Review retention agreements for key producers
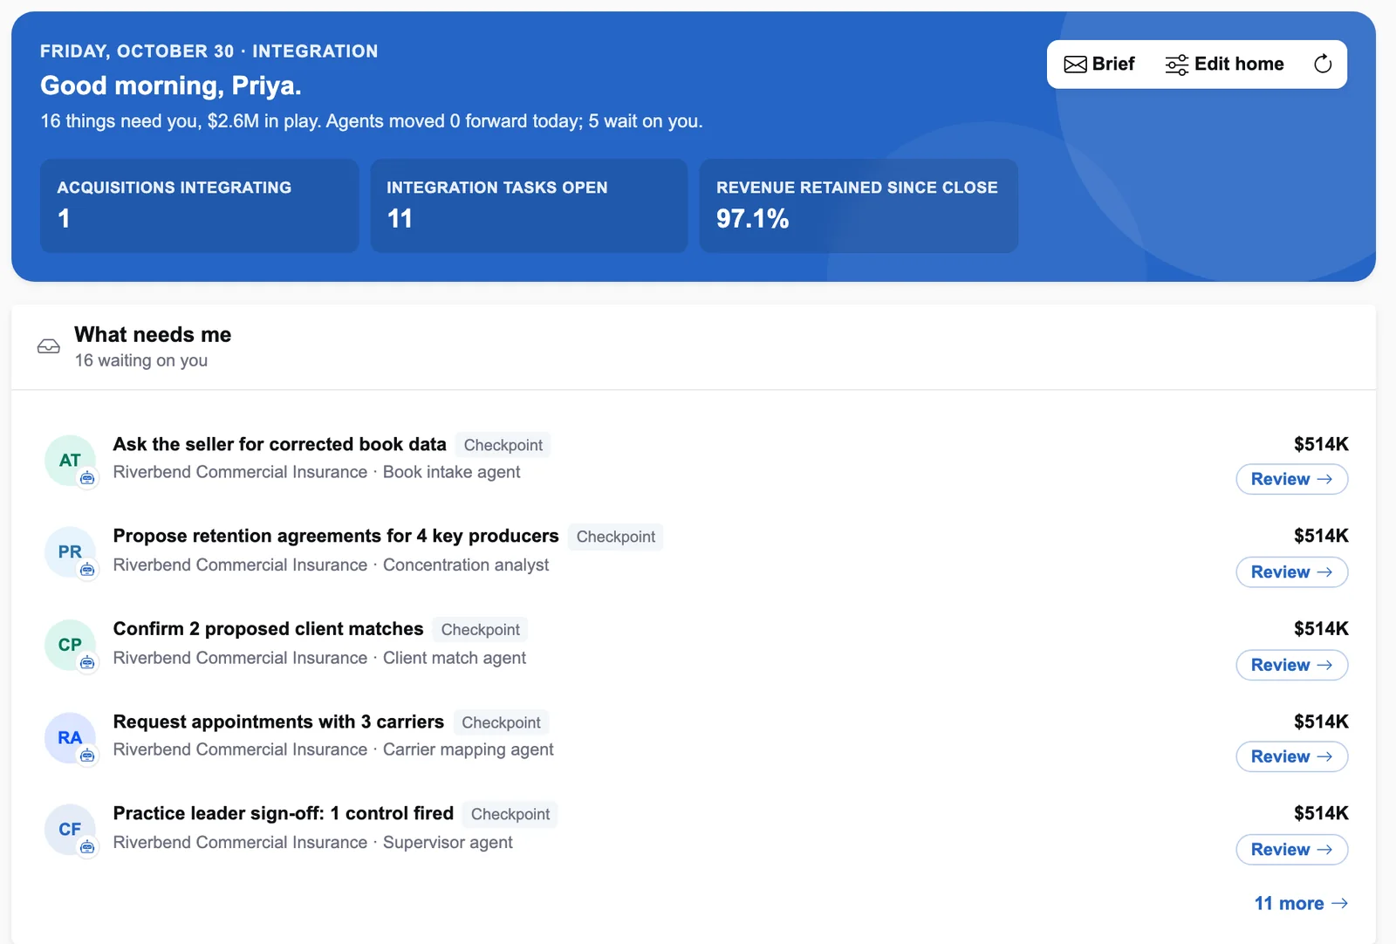1396x944 pixels. (1291, 572)
